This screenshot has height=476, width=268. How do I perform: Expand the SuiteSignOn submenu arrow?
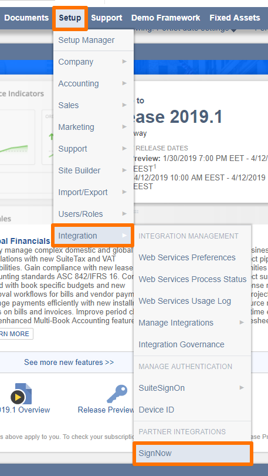point(242,388)
